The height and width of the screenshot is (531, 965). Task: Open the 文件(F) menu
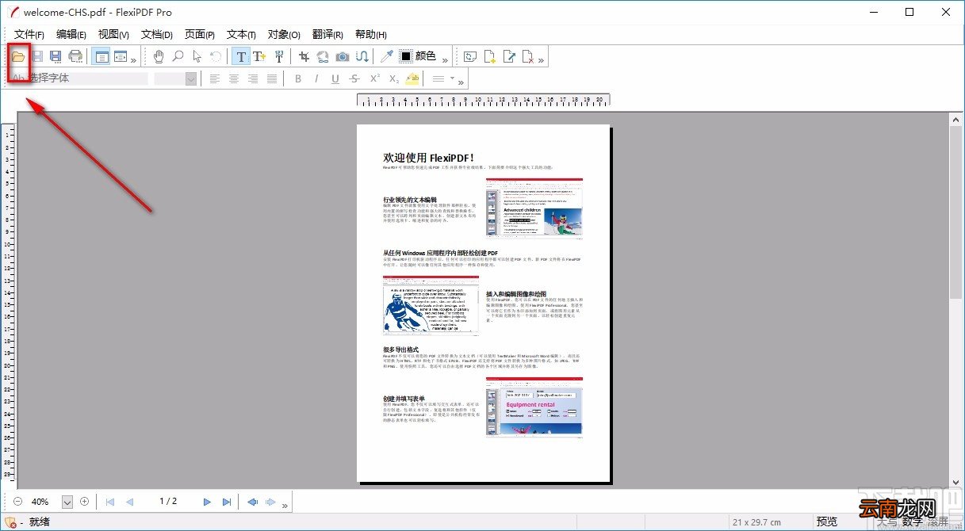[x=29, y=34]
